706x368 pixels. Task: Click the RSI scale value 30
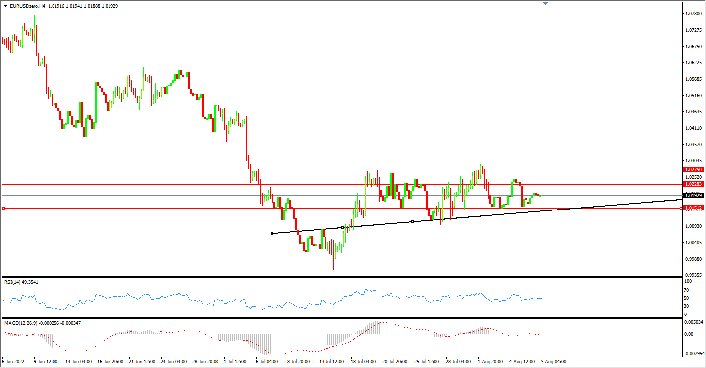click(687, 306)
